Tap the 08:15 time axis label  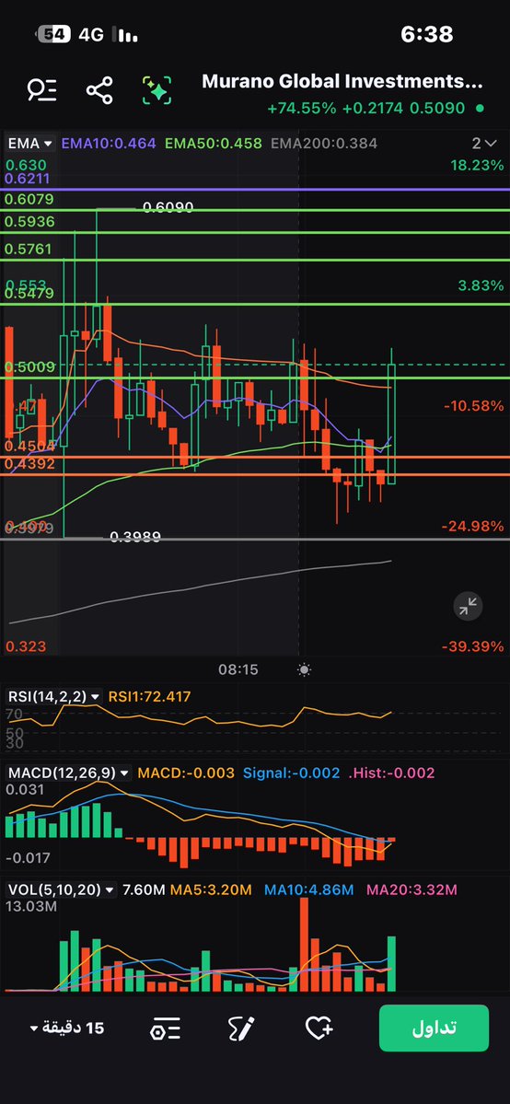[x=238, y=669]
